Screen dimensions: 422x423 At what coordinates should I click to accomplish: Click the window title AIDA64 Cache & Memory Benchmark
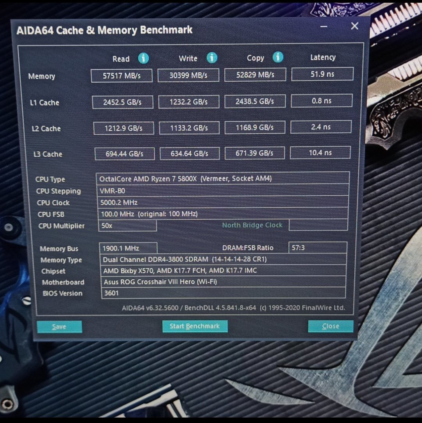click(x=104, y=30)
